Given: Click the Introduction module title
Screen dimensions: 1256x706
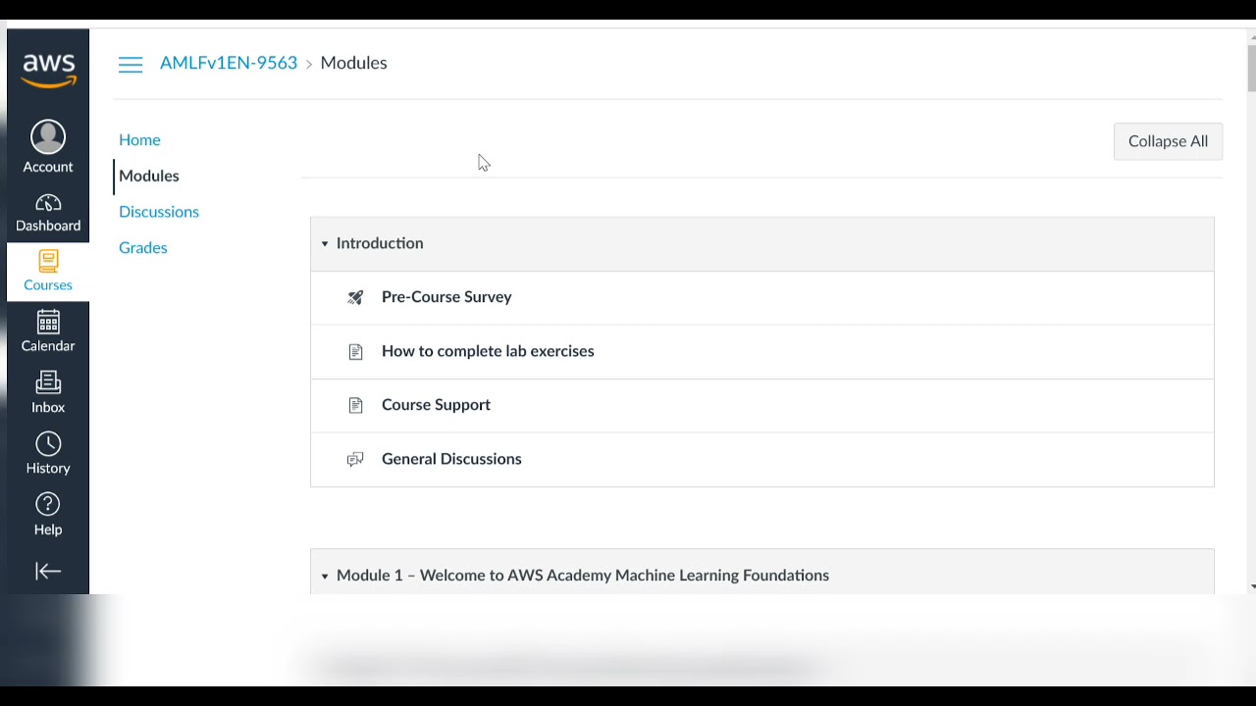Looking at the screenshot, I should (x=380, y=243).
